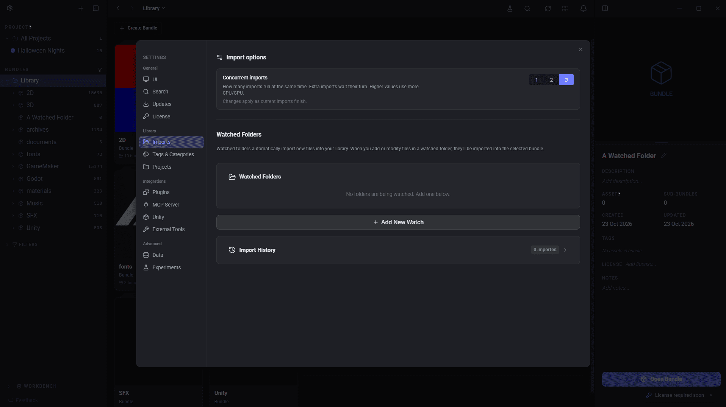
Task: Open the Search settings page
Action: pos(171,92)
